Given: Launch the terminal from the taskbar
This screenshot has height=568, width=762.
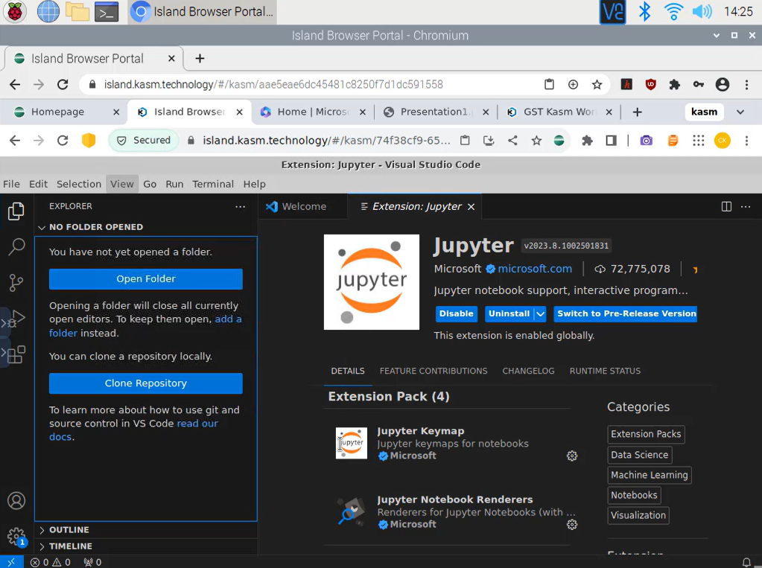Looking at the screenshot, I should [x=107, y=12].
